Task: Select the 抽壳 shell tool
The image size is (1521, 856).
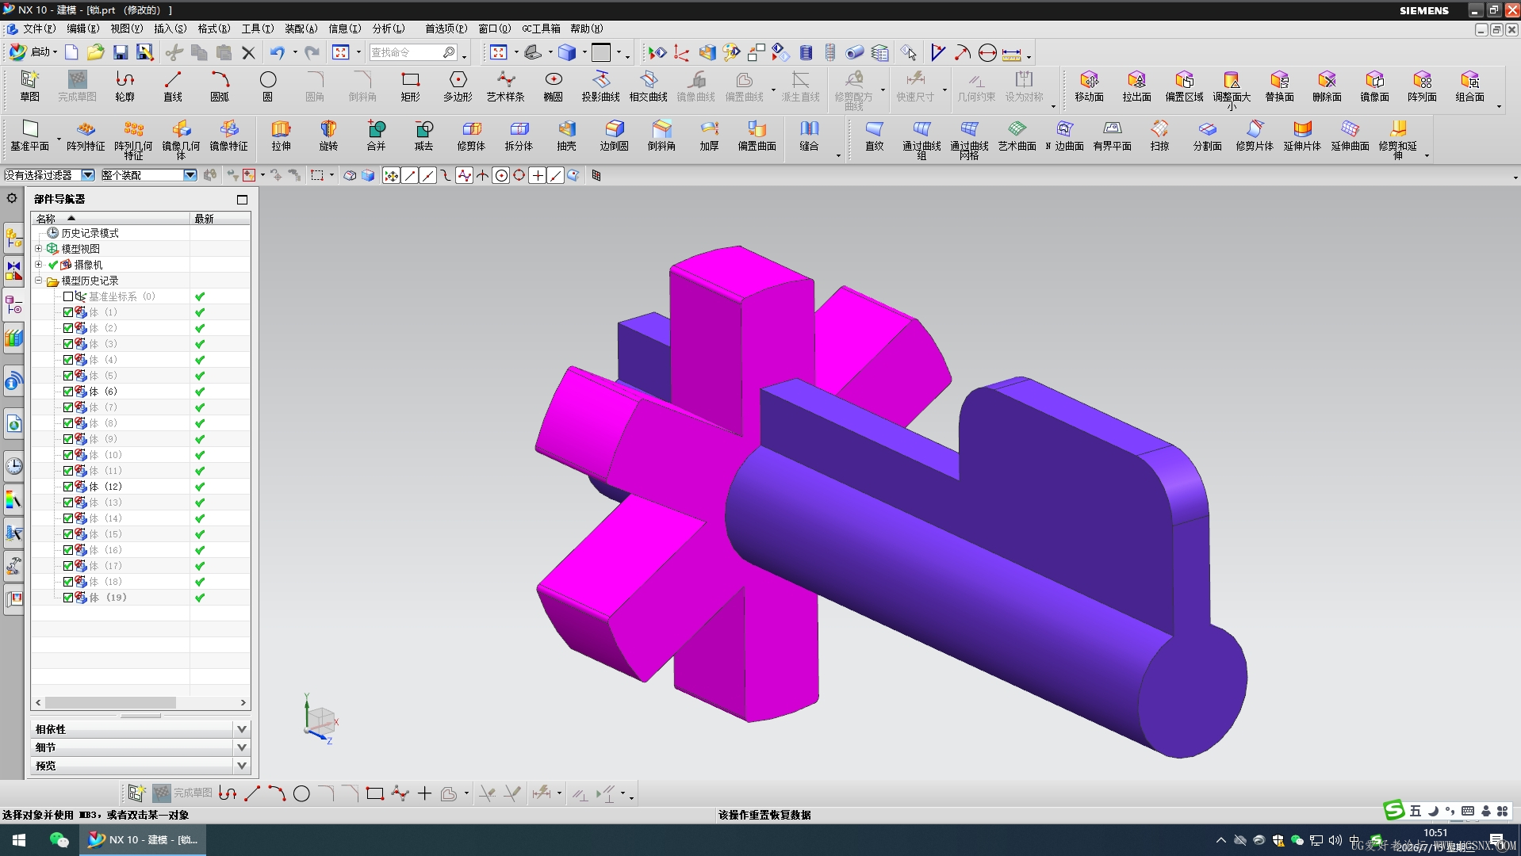Action: pos(566,136)
